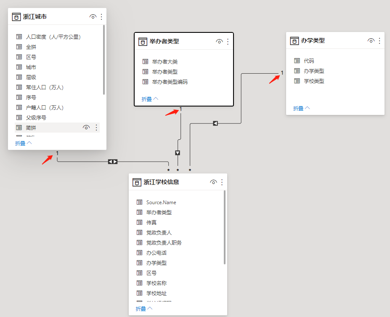
Task: Select the Source.Name field
Action: coord(161,202)
